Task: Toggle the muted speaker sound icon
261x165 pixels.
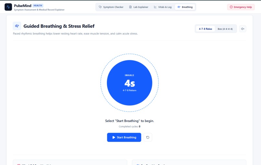Action: (x=243, y=29)
